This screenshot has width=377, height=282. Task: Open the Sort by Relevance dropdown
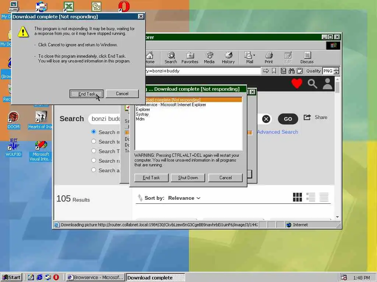pos(184,198)
